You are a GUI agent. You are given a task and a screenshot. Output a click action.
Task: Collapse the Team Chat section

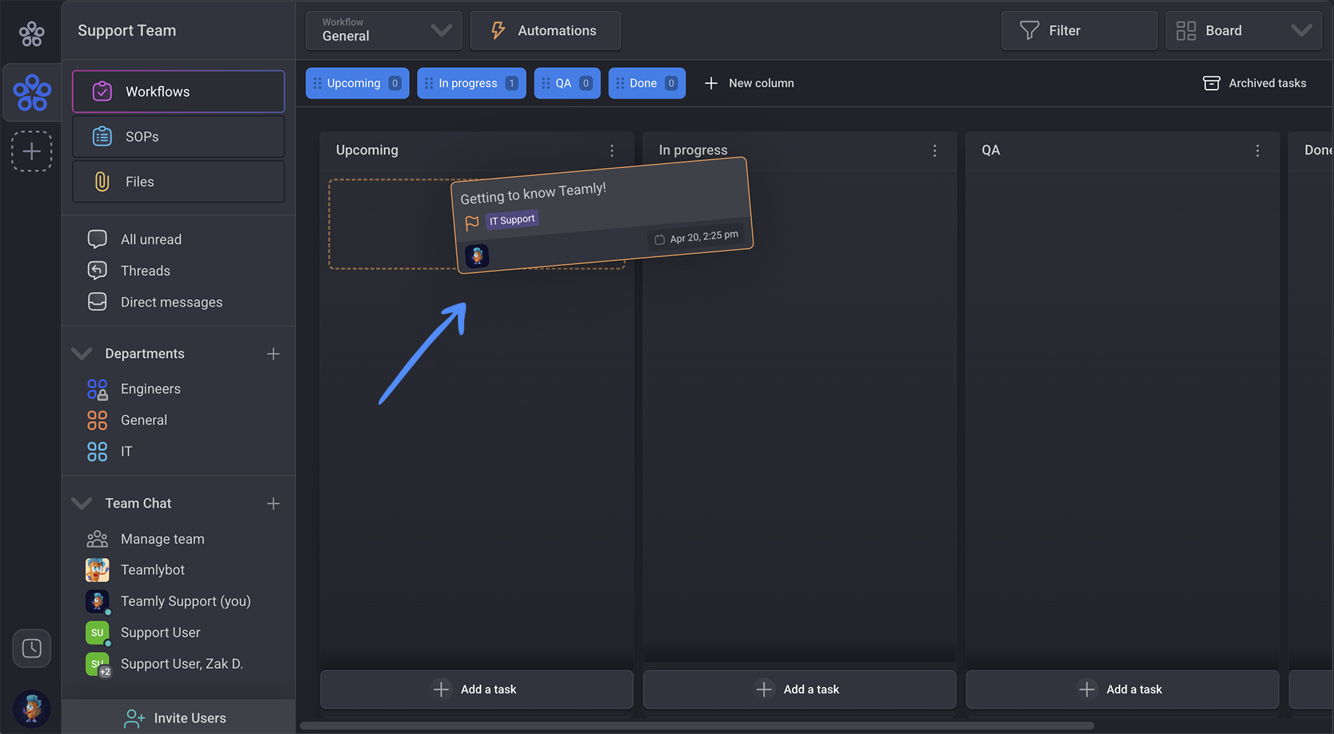(x=82, y=504)
